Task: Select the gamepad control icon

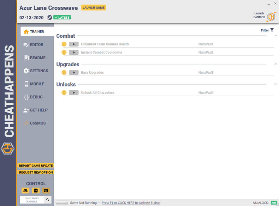Action: point(25,190)
